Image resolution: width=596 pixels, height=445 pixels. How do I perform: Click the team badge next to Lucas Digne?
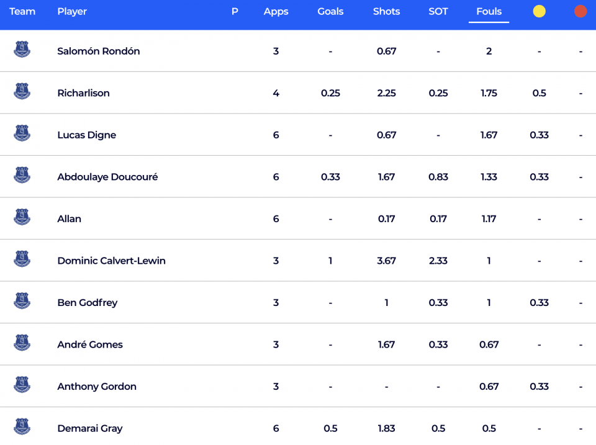22,133
